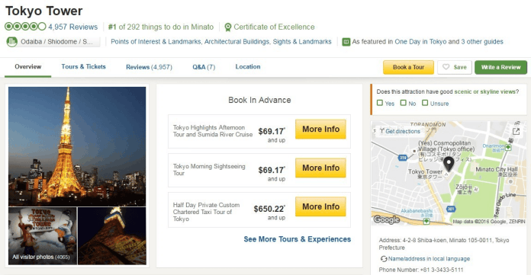
Task: Expand the Odaiba / Shiodome neighborhood tag
Action: pos(53,42)
